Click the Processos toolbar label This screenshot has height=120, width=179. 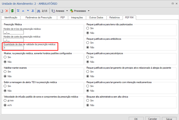pyautogui.click(x=80, y=11)
